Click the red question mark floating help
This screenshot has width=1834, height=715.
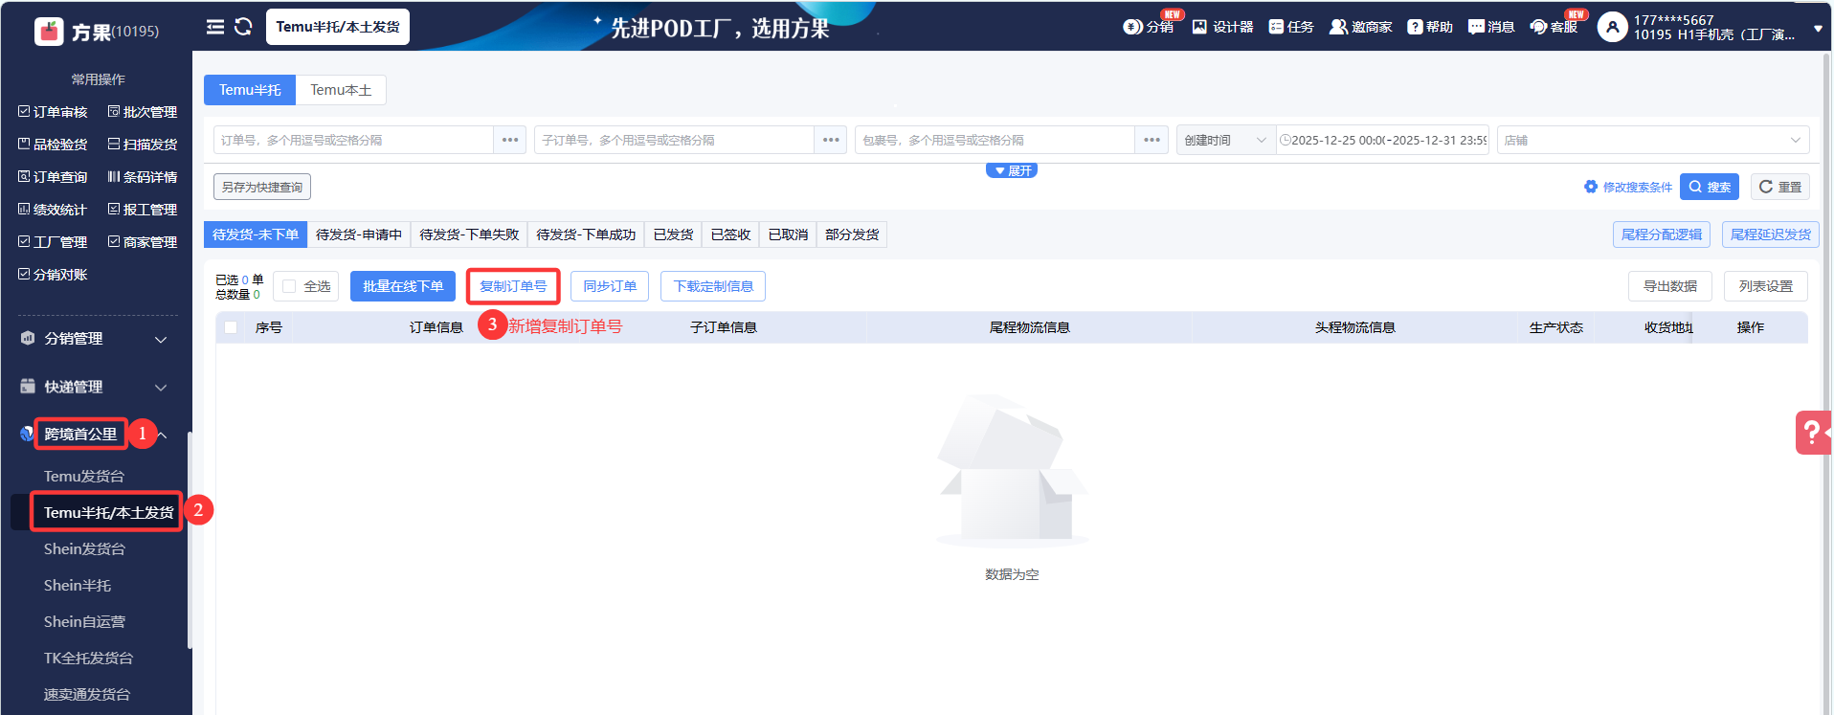(x=1812, y=433)
